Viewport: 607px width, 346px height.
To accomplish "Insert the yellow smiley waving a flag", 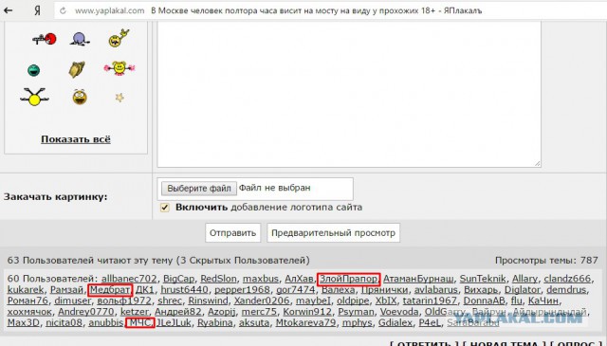I will pyautogui.click(x=118, y=38).
